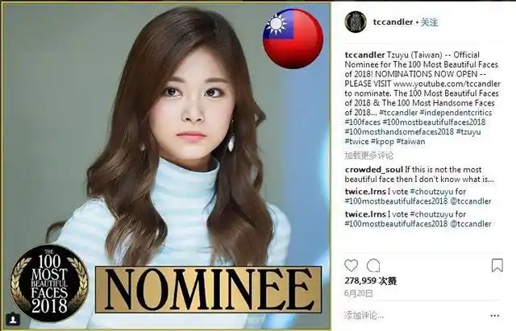
Task: Open the three-dot more options menu
Action: point(494,316)
